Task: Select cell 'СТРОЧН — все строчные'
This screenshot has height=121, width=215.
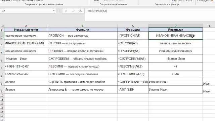Action: pyautogui.click(x=83, y=43)
